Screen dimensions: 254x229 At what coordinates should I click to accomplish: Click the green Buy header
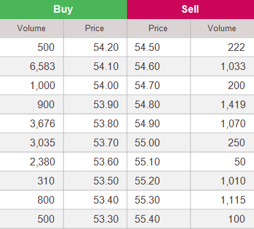tap(63, 10)
